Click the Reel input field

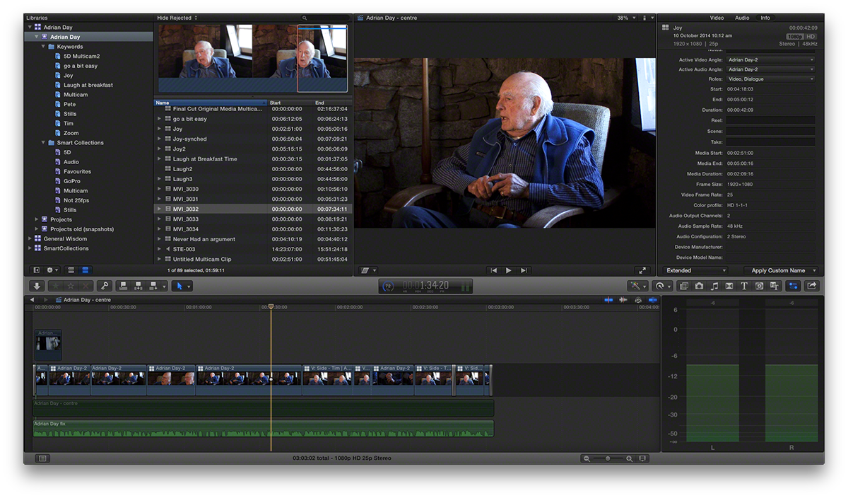(770, 121)
